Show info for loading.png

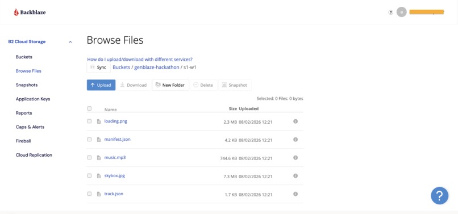pyautogui.click(x=295, y=121)
